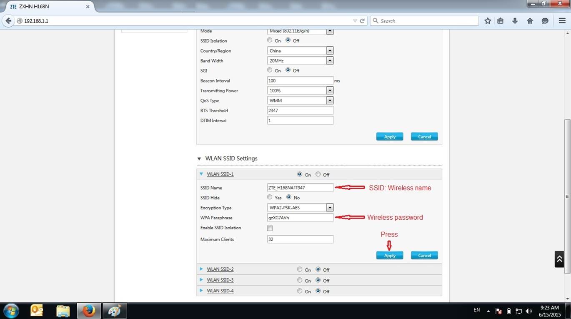This screenshot has height=319, width=571.
Task: Click the WPA Passphrase field
Action: [x=300, y=218]
